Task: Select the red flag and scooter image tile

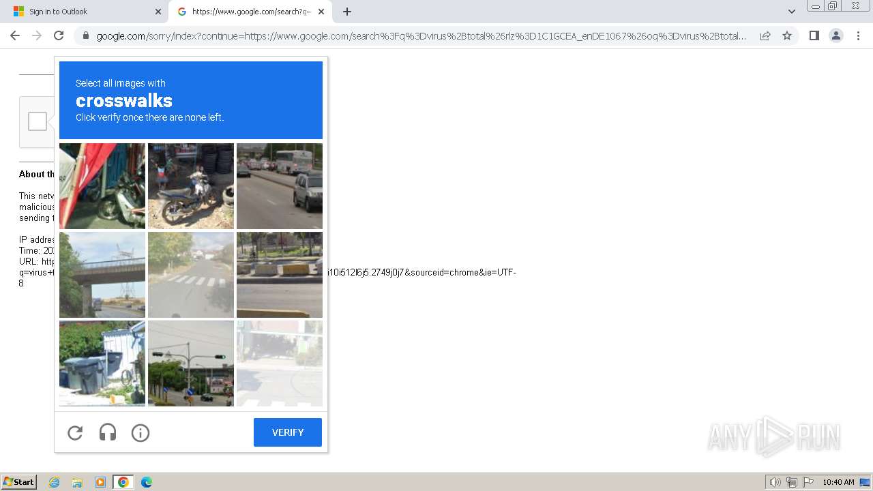Action: coord(102,186)
